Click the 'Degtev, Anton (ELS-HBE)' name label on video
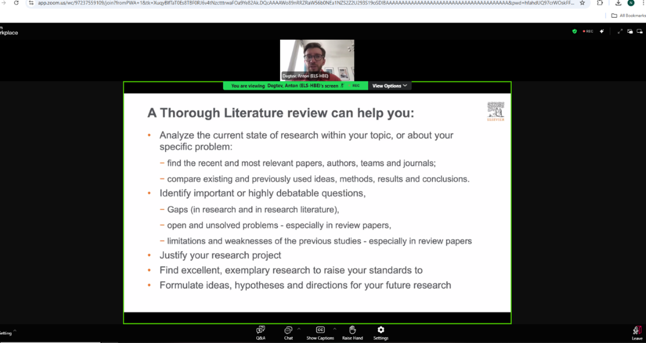Image resolution: width=646 pixels, height=343 pixels. coord(305,76)
